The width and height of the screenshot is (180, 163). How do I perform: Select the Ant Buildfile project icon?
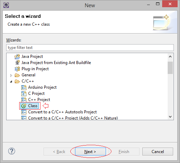click(17, 63)
